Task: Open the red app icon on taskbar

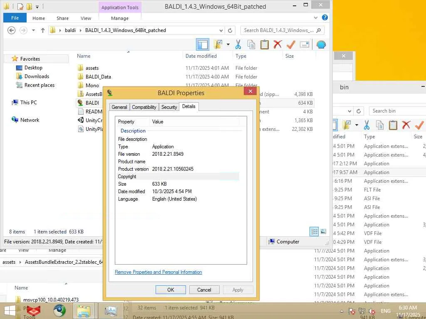Action: [33, 311]
